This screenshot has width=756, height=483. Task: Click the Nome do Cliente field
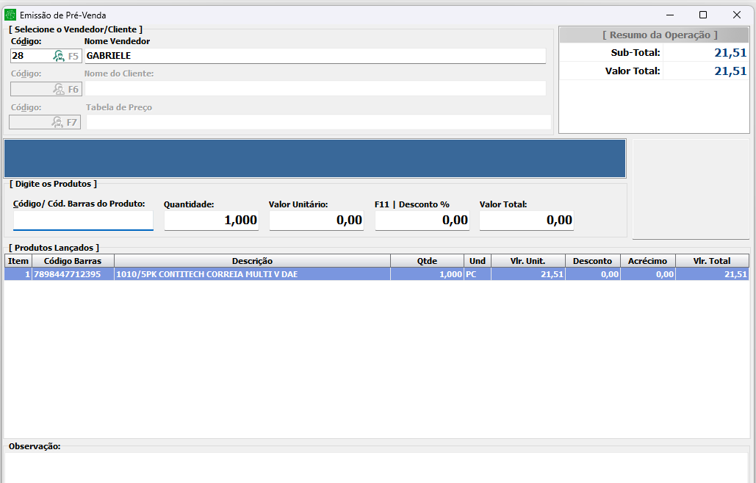314,89
